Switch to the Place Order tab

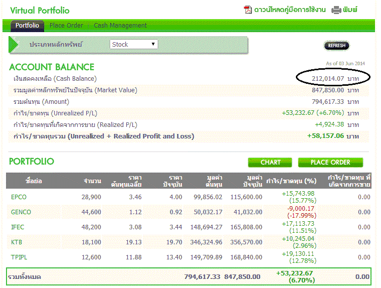[x=66, y=26]
